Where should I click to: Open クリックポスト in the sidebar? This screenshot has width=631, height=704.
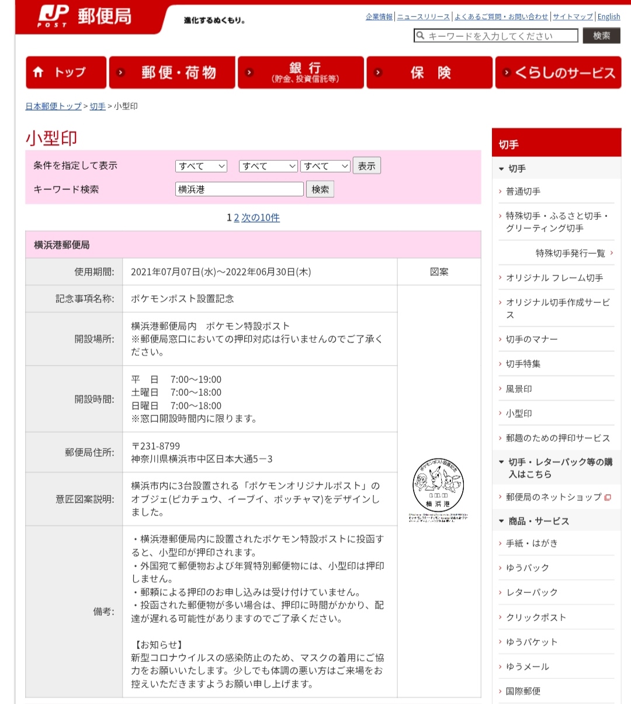[x=536, y=617]
